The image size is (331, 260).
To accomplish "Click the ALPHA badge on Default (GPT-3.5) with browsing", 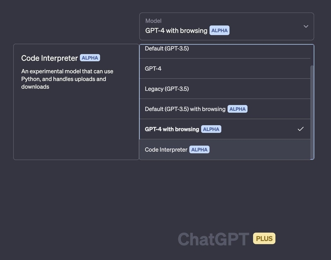I will (237, 109).
